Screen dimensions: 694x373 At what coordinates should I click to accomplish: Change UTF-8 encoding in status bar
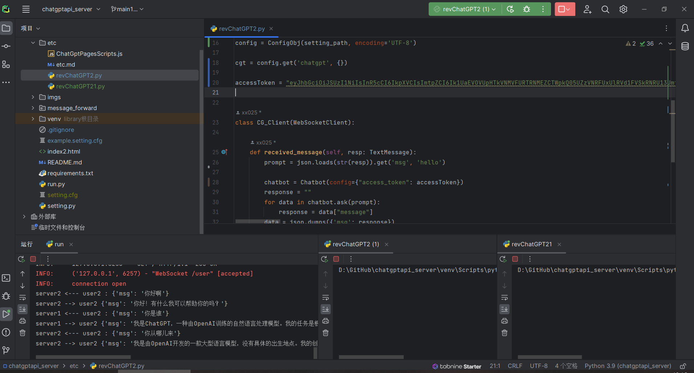[539, 366]
